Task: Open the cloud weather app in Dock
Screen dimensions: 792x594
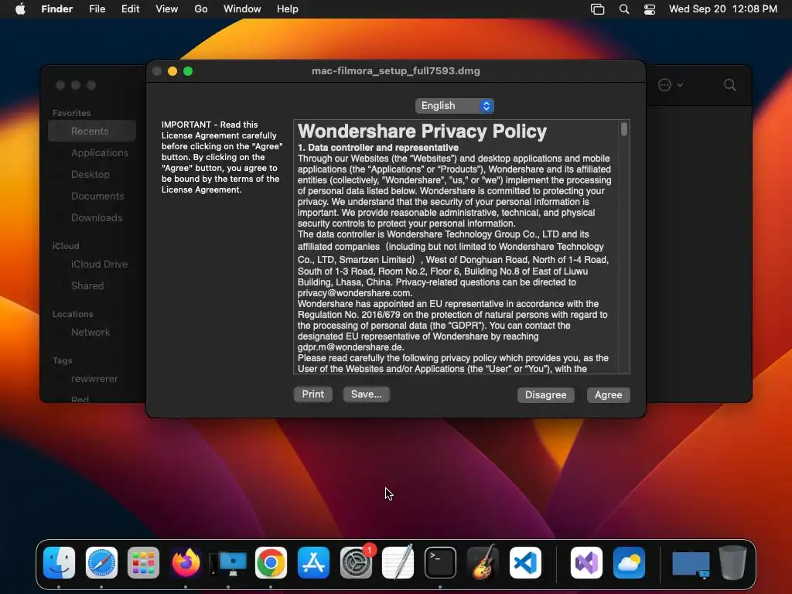Action: 629,562
